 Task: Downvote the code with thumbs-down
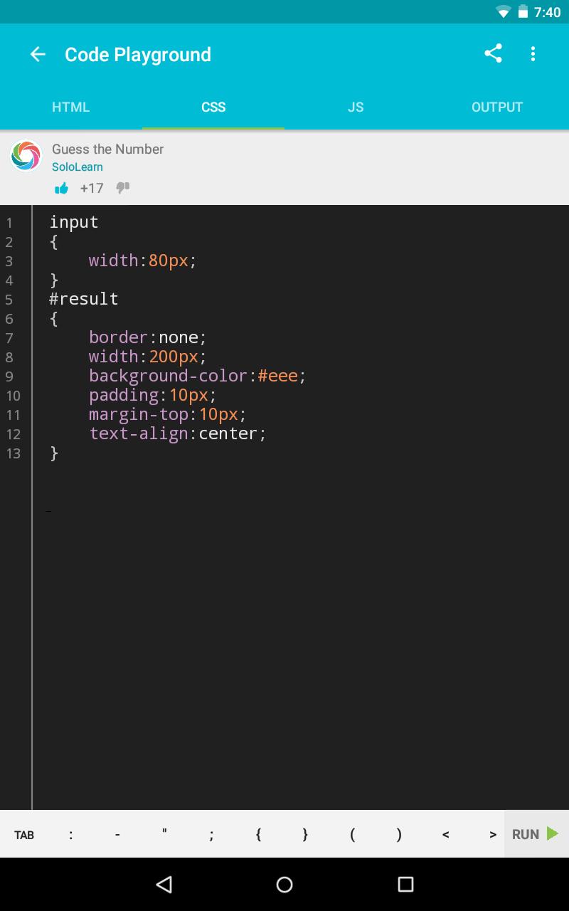123,188
